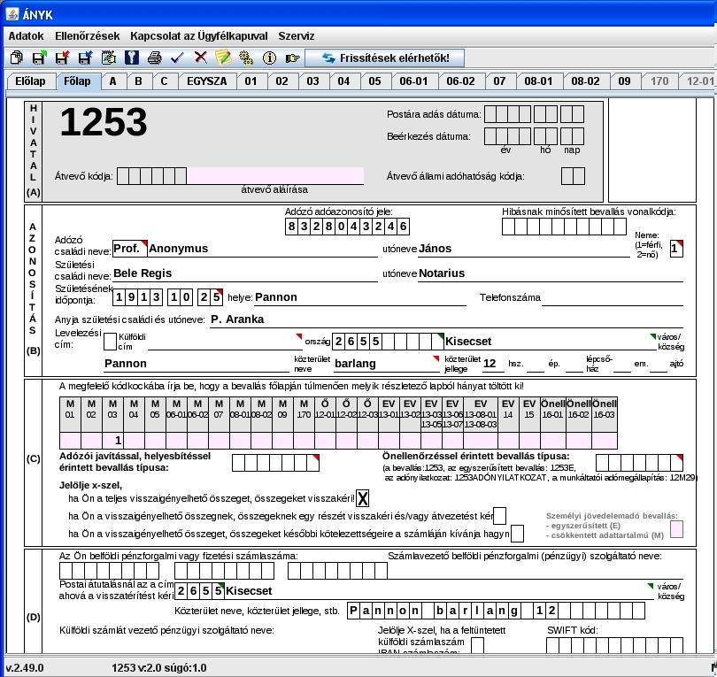
Task: Open the Kisecset város/község field in Levelezési cím
Action: point(550,342)
